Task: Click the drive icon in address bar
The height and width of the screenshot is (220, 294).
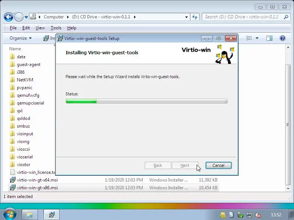Action: [33, 17]
